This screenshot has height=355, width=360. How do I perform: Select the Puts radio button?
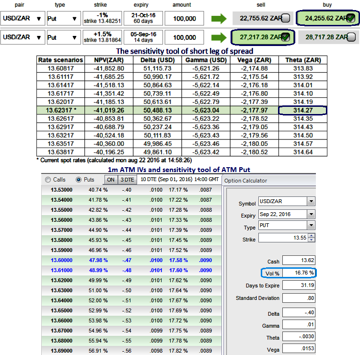79,180
